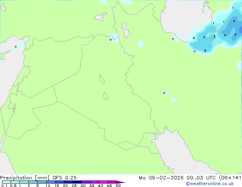242x187 pixels.
Task: Select the 30–35 mm purple legend swatch
Action: coord(86,182)
